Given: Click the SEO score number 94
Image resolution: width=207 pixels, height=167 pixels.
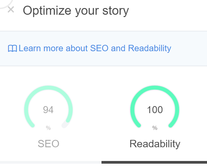Looking at the screenshot, I should [x=48, y=110].
